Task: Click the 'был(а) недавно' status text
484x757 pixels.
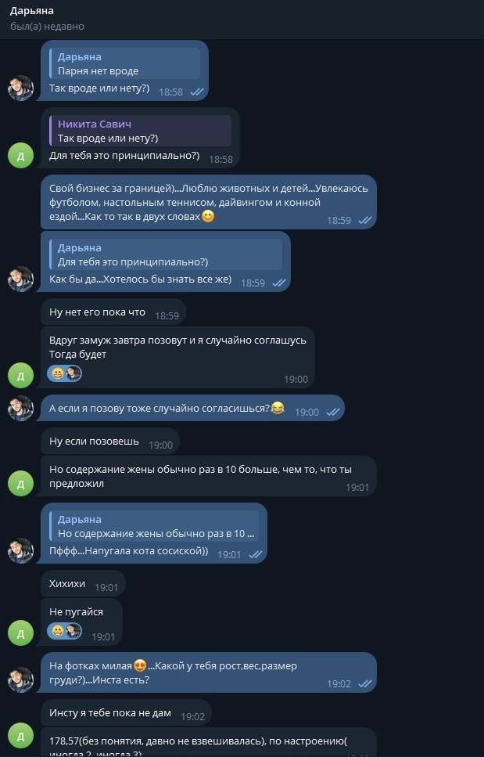Action: tap(47, 27)
